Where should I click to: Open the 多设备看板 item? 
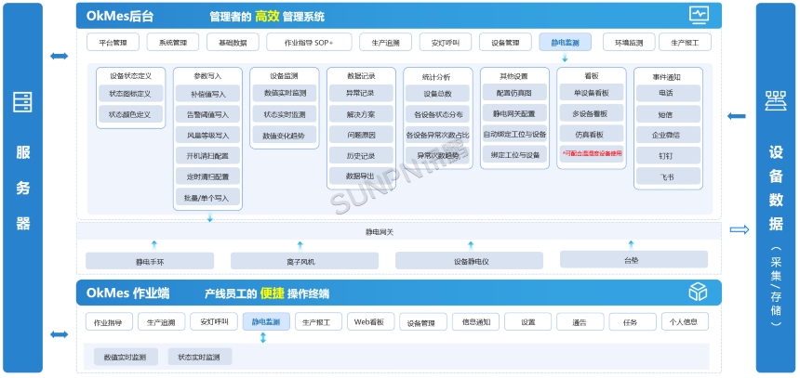(592, 113)
